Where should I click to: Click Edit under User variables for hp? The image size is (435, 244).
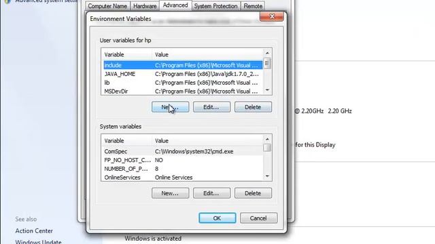211,107
